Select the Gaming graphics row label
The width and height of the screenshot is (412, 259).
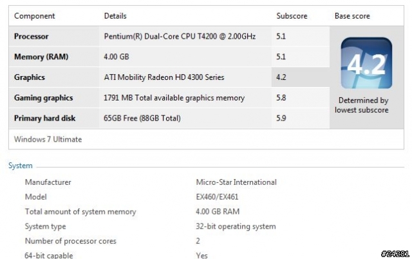(44, 98)
